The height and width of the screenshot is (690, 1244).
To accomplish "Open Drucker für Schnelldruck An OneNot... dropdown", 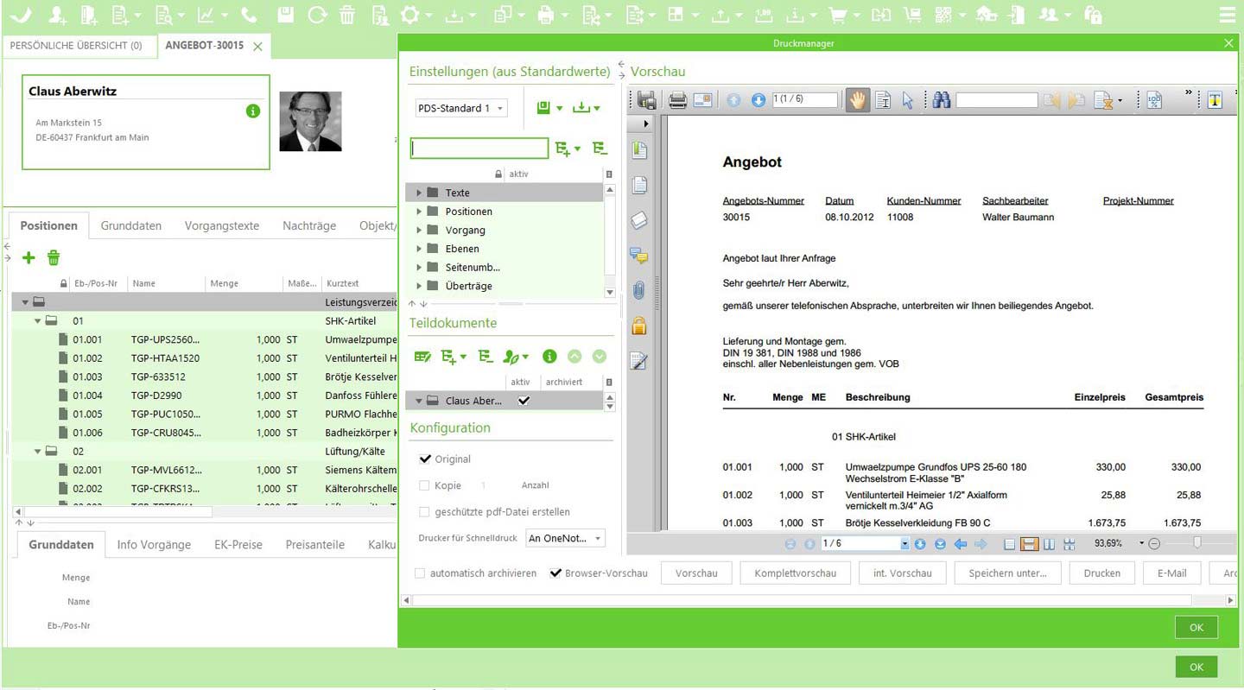I will click(x=565, y=538).
